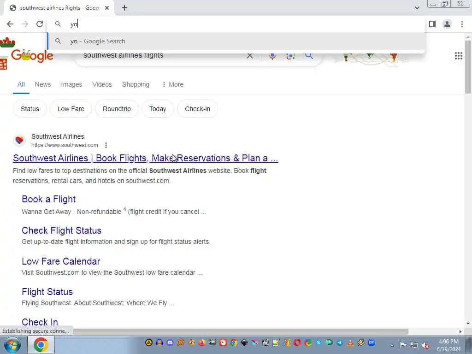472x354 pixels.
Task: Apply the Low Fare filter chip
Action: 71,109
